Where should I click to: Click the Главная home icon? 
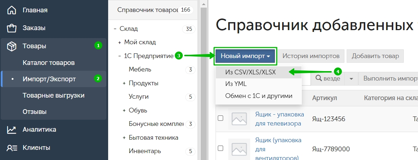tap(11, 11)
